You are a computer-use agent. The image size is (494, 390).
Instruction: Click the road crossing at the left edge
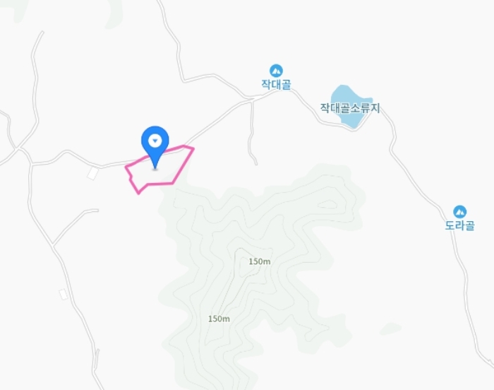click(20, 149)
